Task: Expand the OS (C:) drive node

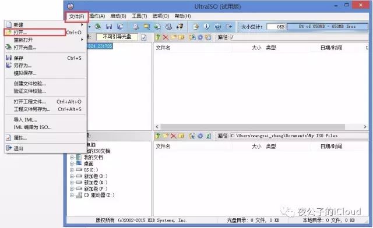Action: coord(72,170)
